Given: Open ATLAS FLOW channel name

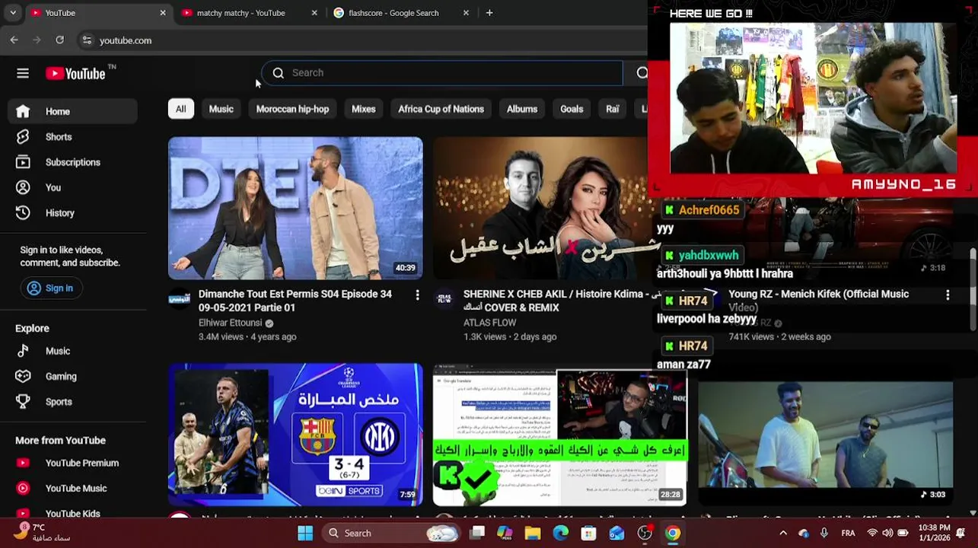Looking at the screenshot, I should click(x=489, y=323).
